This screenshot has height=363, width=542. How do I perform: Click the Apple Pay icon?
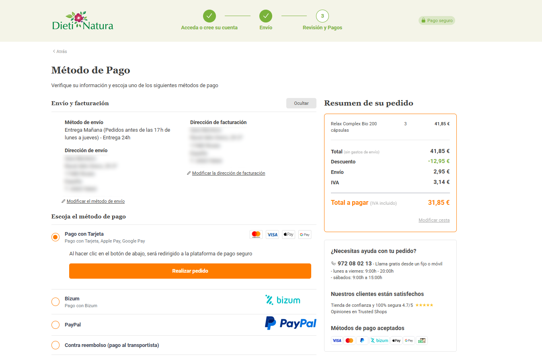pyautogui.click(x=288, y=234)
